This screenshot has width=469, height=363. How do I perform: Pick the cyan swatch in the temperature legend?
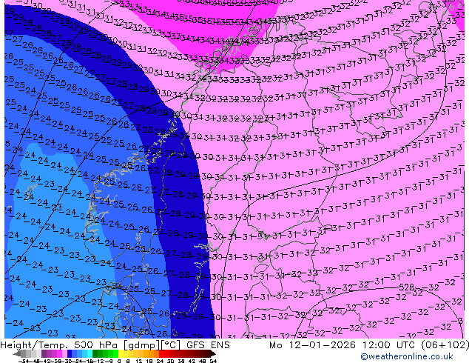[x=90, y=353]
